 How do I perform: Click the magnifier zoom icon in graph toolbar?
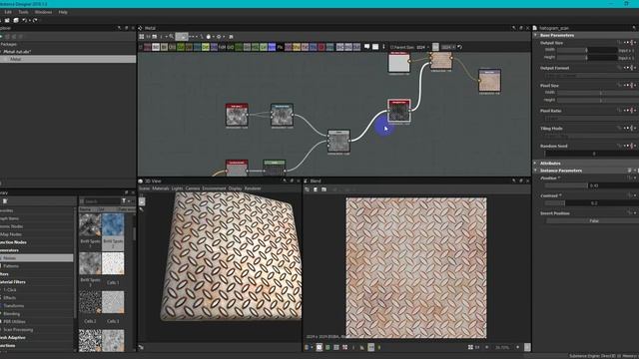172,37
